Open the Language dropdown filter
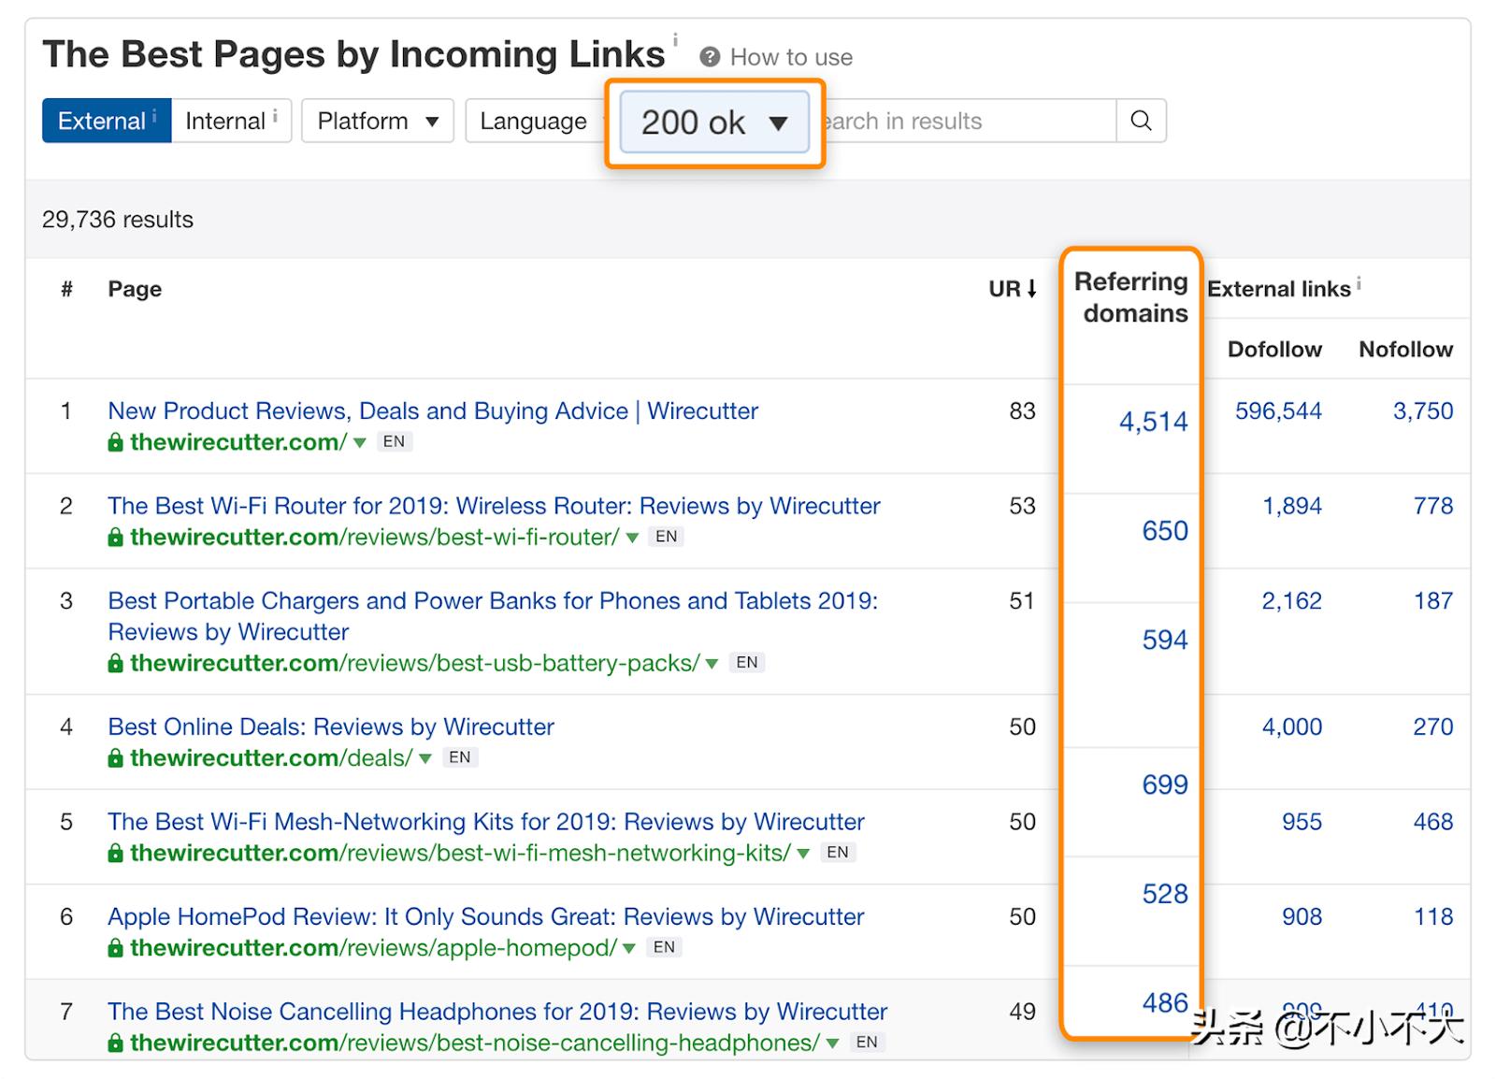The width and height of the screenshot is (1496, 1079). click(x=533, y=121)
